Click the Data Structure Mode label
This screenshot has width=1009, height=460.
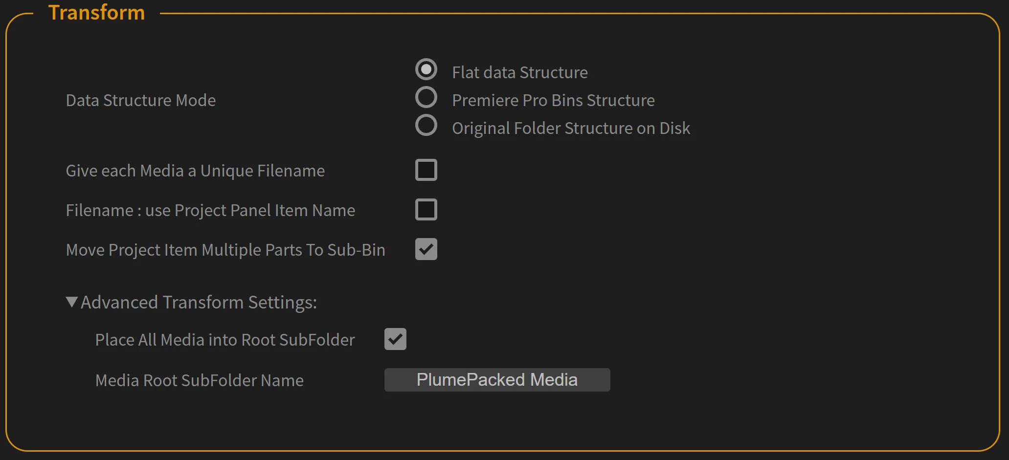click(x=140, y=100)
